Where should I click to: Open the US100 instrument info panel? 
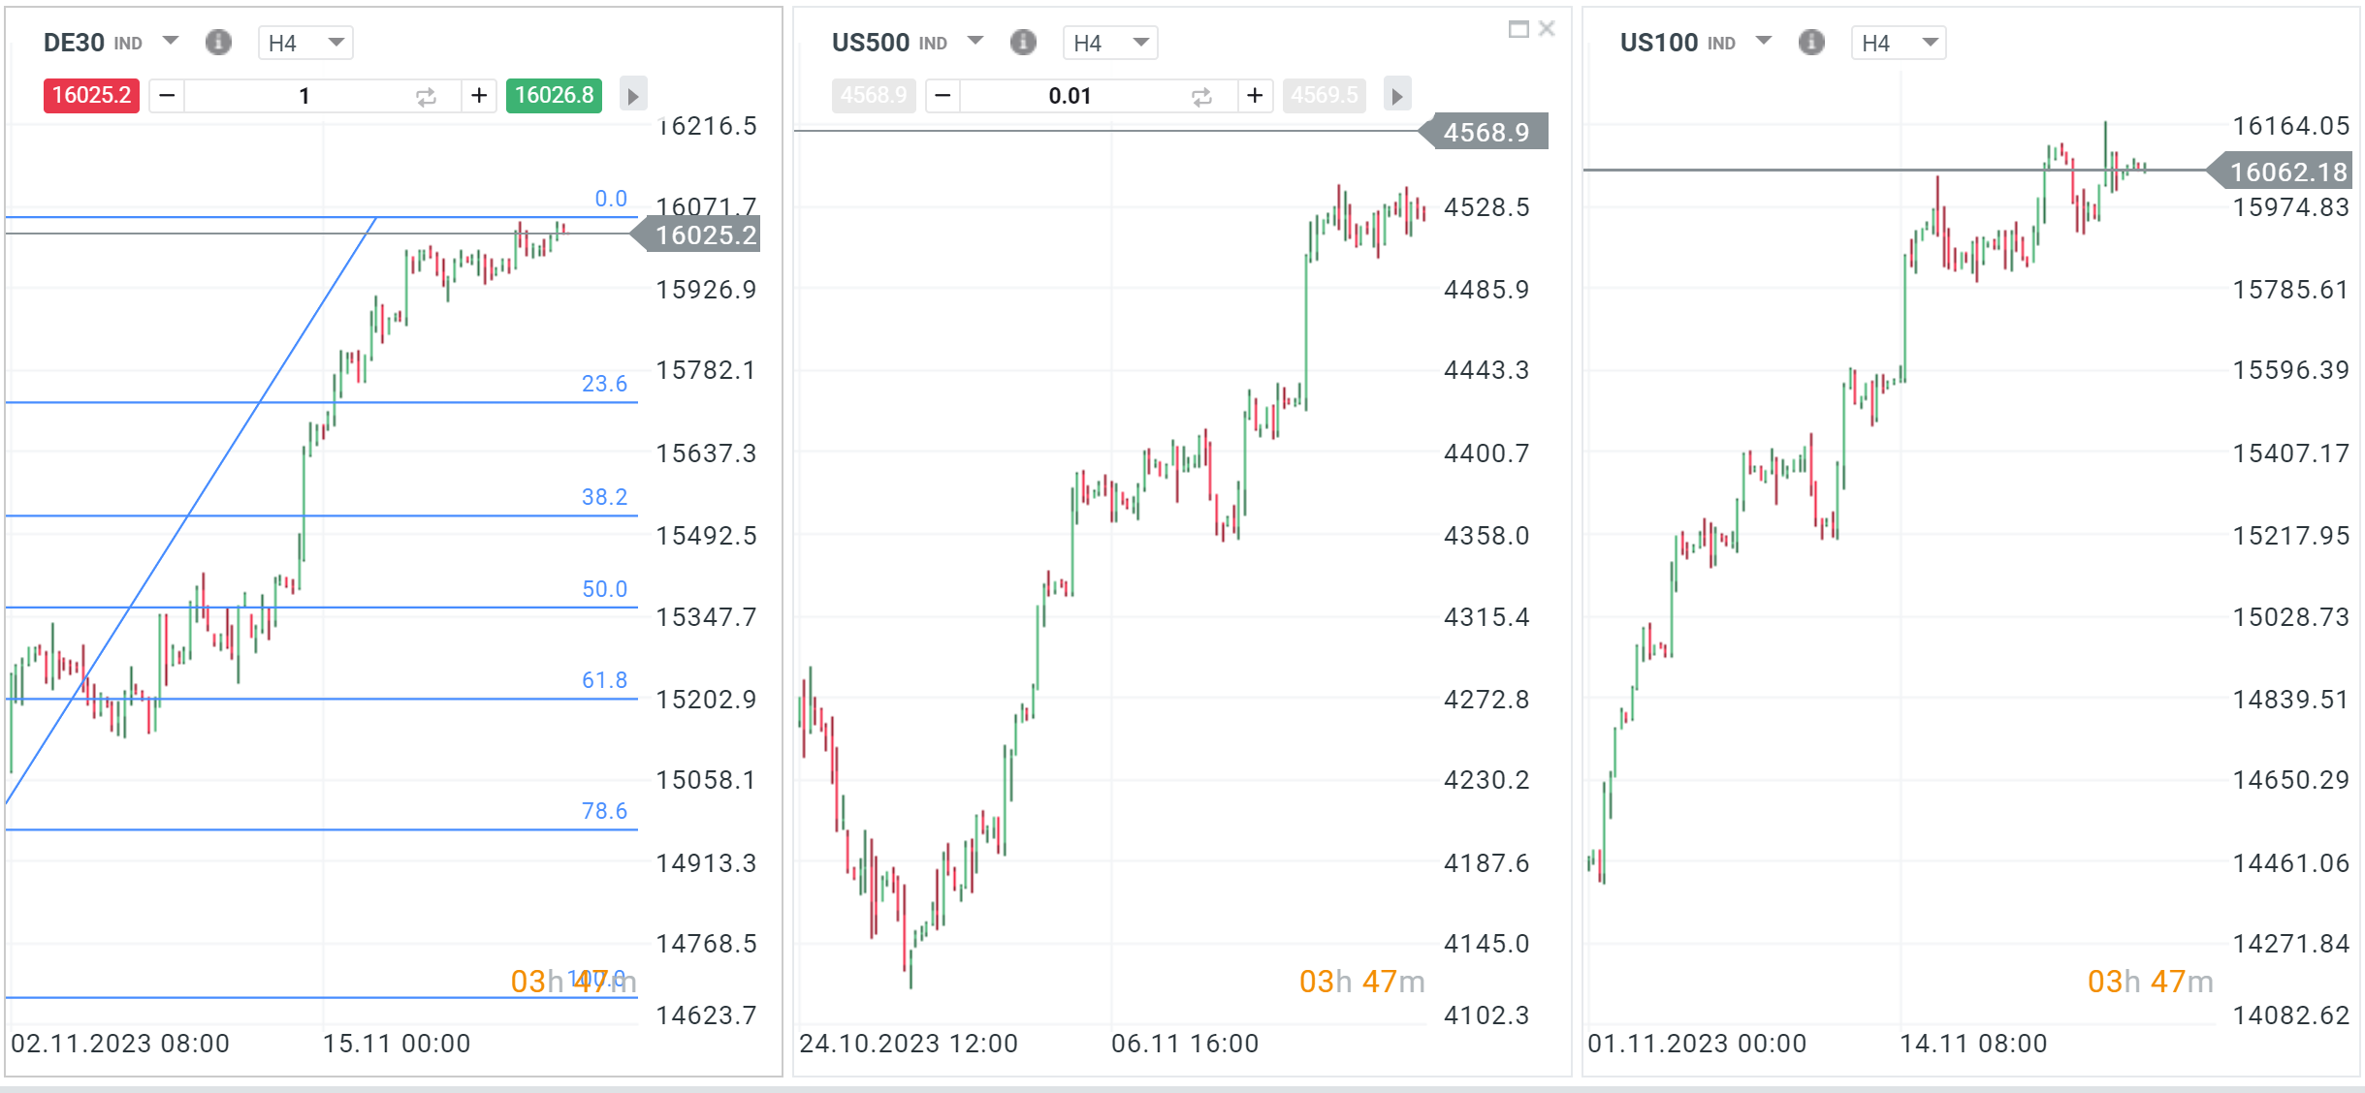[x=1811, y=42]
